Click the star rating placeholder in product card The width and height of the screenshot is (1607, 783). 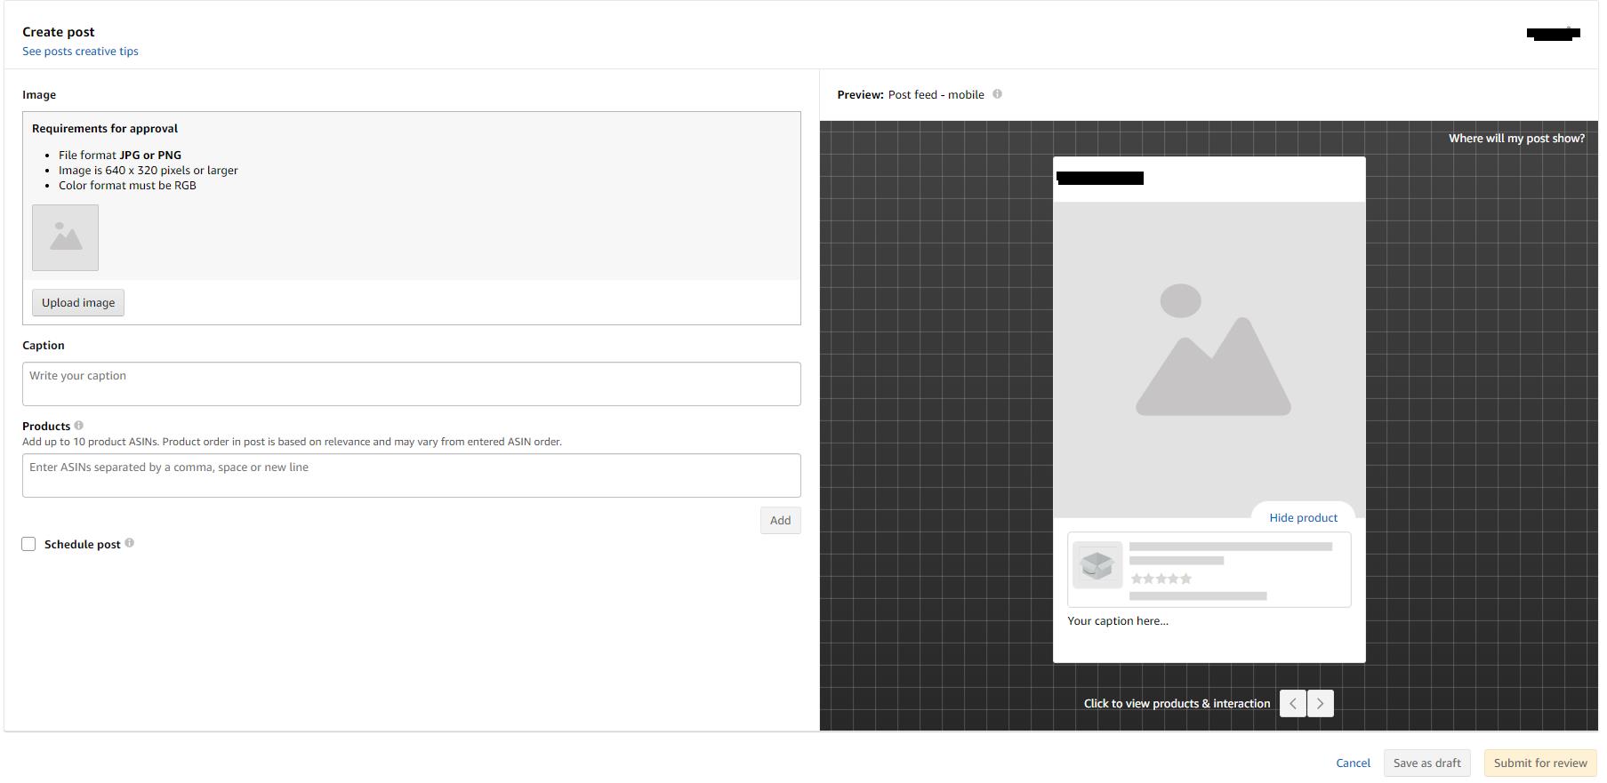pyautogui.click(x=1161, y=579)
